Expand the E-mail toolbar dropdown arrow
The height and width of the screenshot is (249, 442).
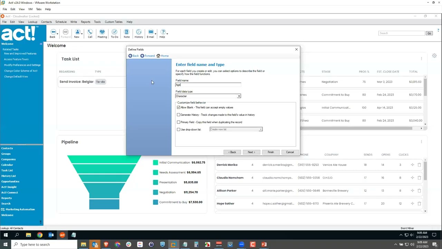pos(155,34)
